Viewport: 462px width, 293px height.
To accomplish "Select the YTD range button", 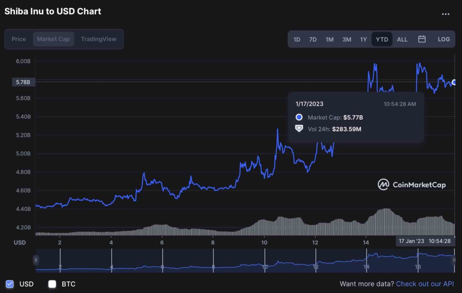I will 382,39.
